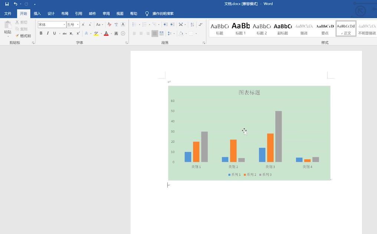377x234 pixels.
Task: Open the numbering list dropdown arrow
Action: tap(150, 24)
